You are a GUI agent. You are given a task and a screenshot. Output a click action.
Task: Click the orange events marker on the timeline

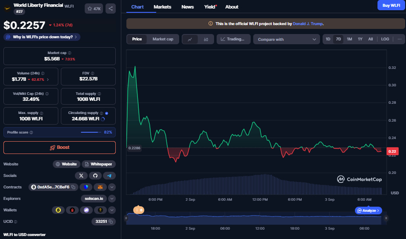click(139, 210)
